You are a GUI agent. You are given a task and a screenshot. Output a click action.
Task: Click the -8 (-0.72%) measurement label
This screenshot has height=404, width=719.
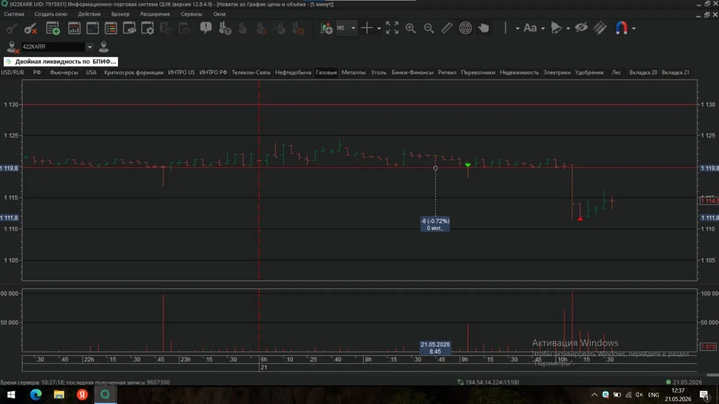pyautogui.click(x=435, y=224)
